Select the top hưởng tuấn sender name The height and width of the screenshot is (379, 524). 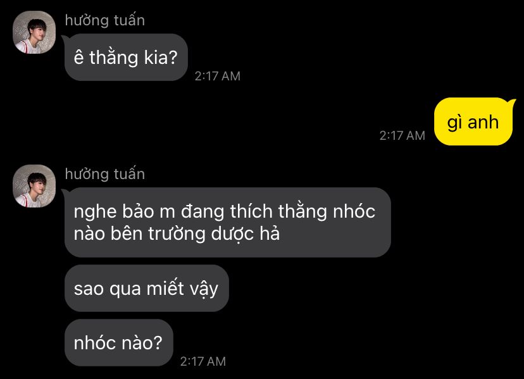pos(105,20)
